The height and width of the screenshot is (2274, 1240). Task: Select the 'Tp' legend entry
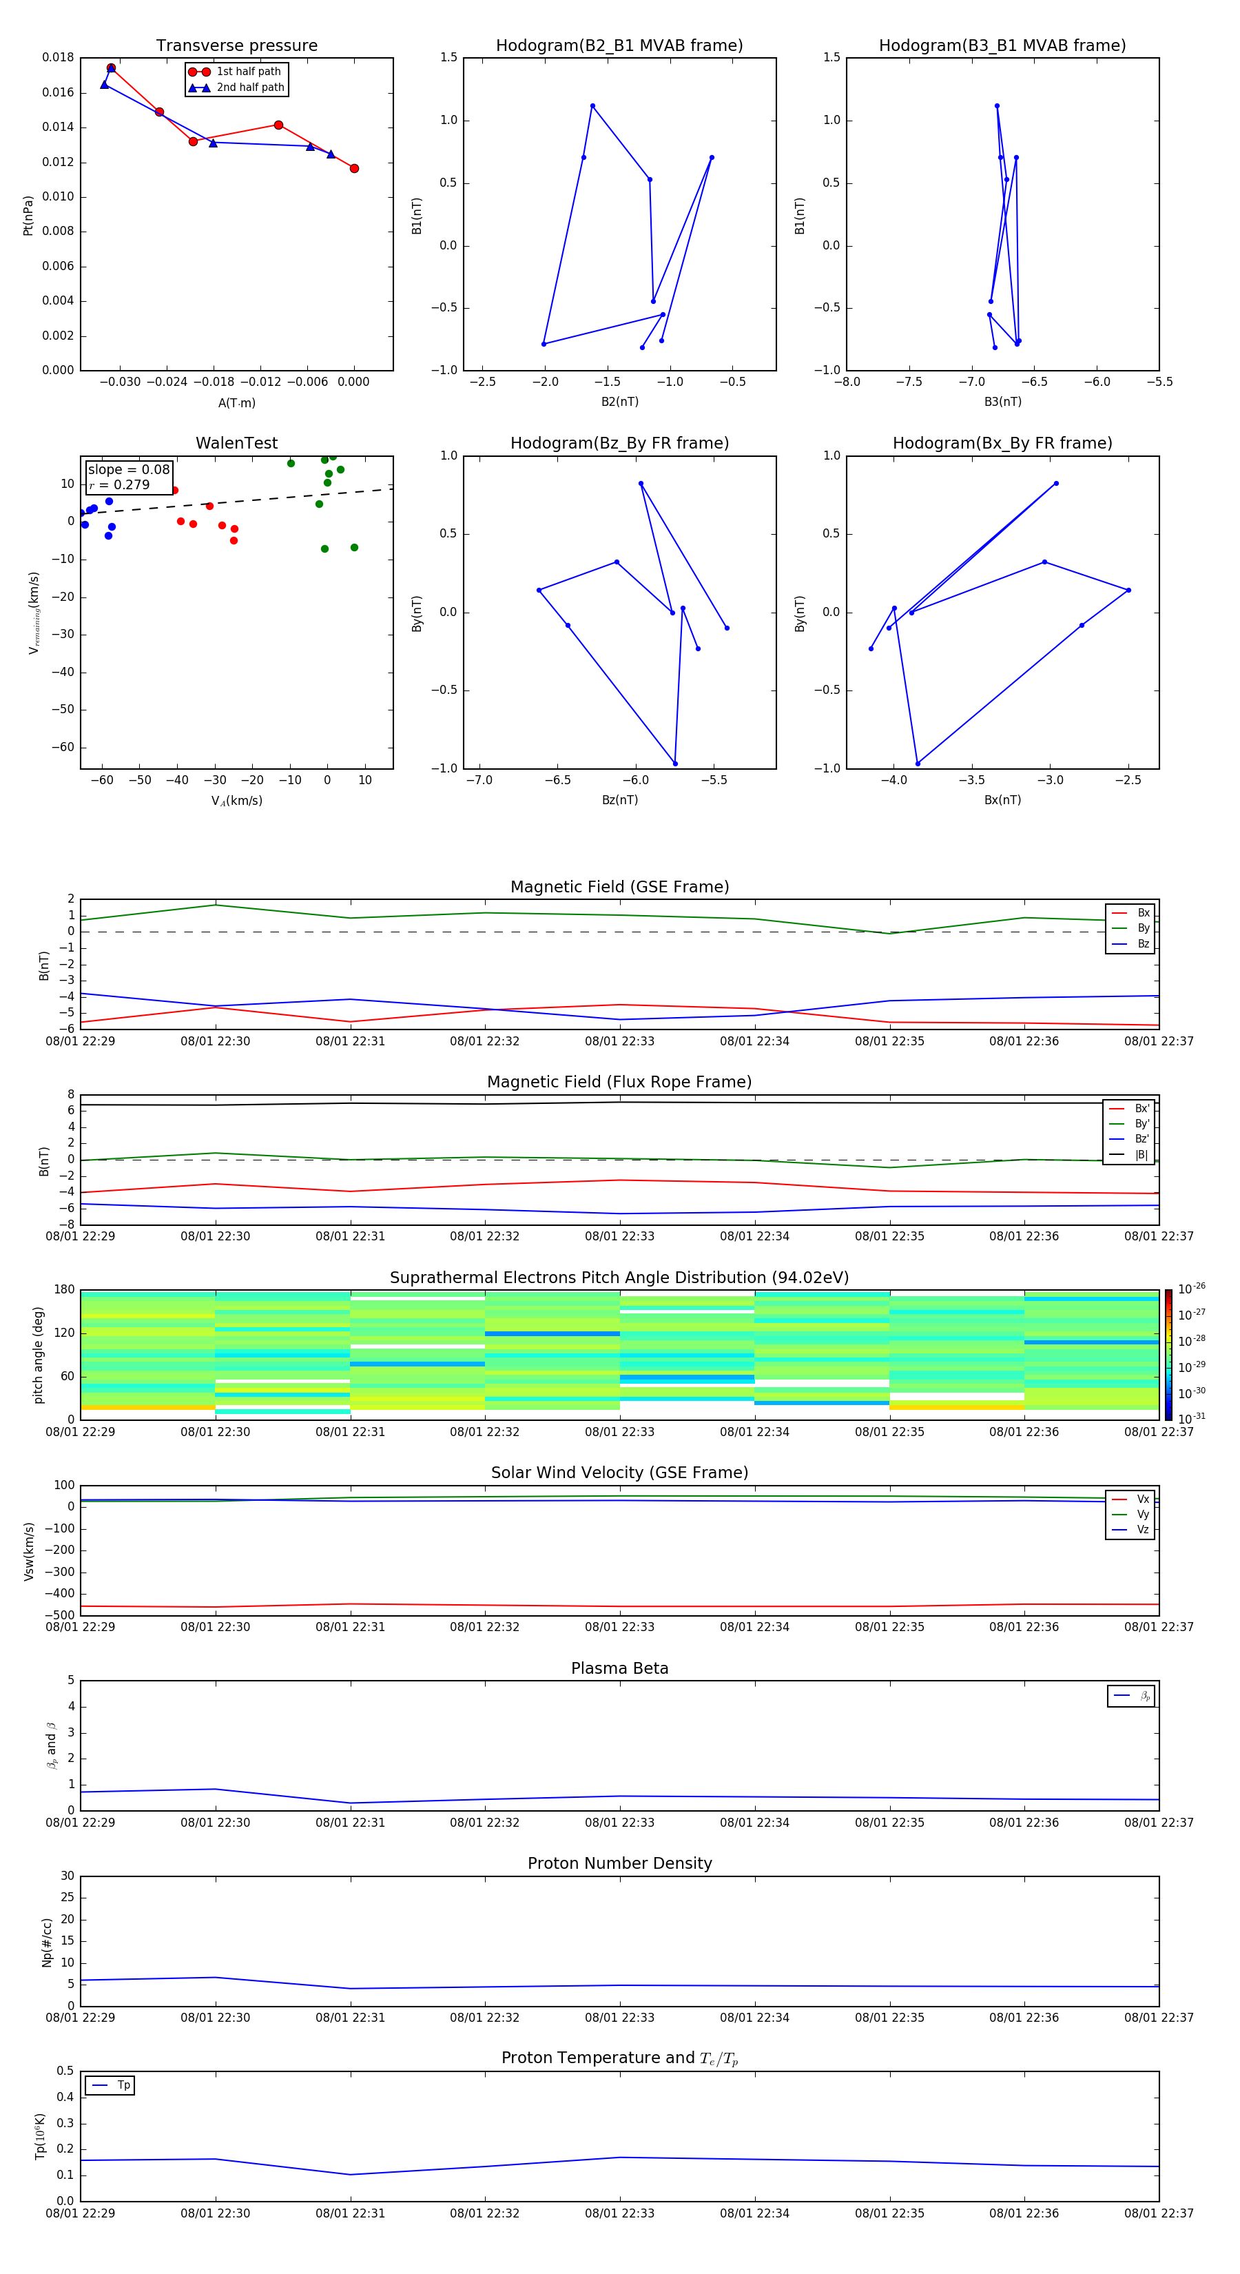[110, 2086]
